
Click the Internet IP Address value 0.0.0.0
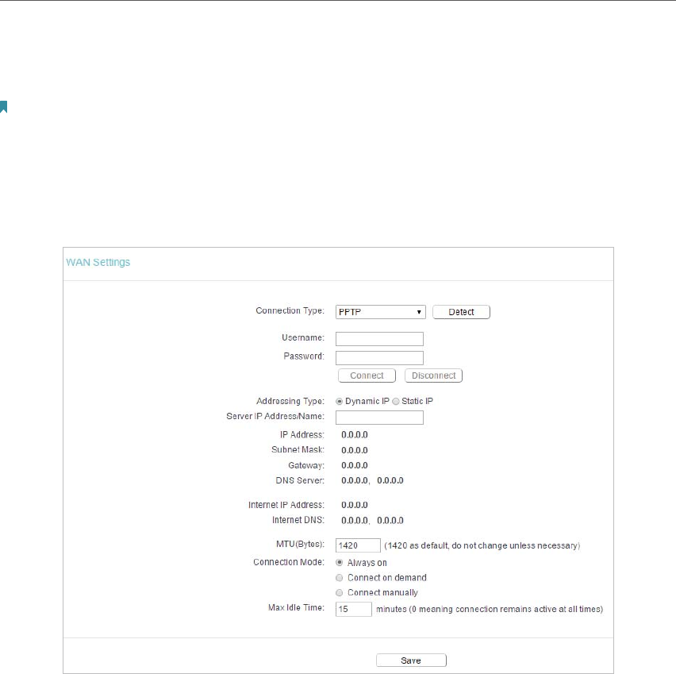(355, 505)
